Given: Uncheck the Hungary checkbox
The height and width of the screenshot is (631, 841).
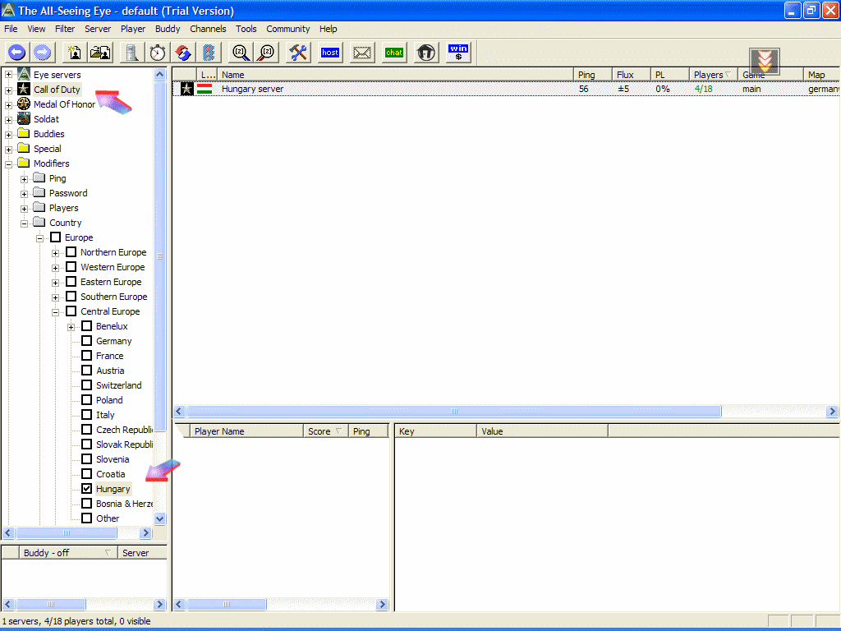Looking at the screenshot, I should click(x=86, y=489).
